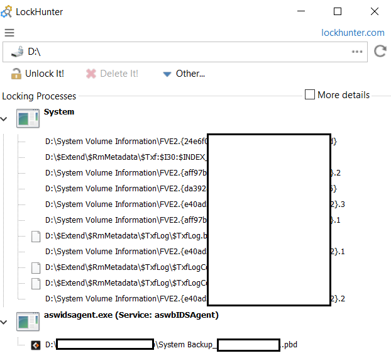The image size is (391, 358).
Task: Maximize the LockHunter window
Action: click(x=338, y=11)
